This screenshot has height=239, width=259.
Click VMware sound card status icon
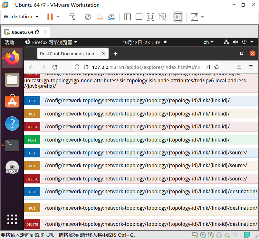227,235
